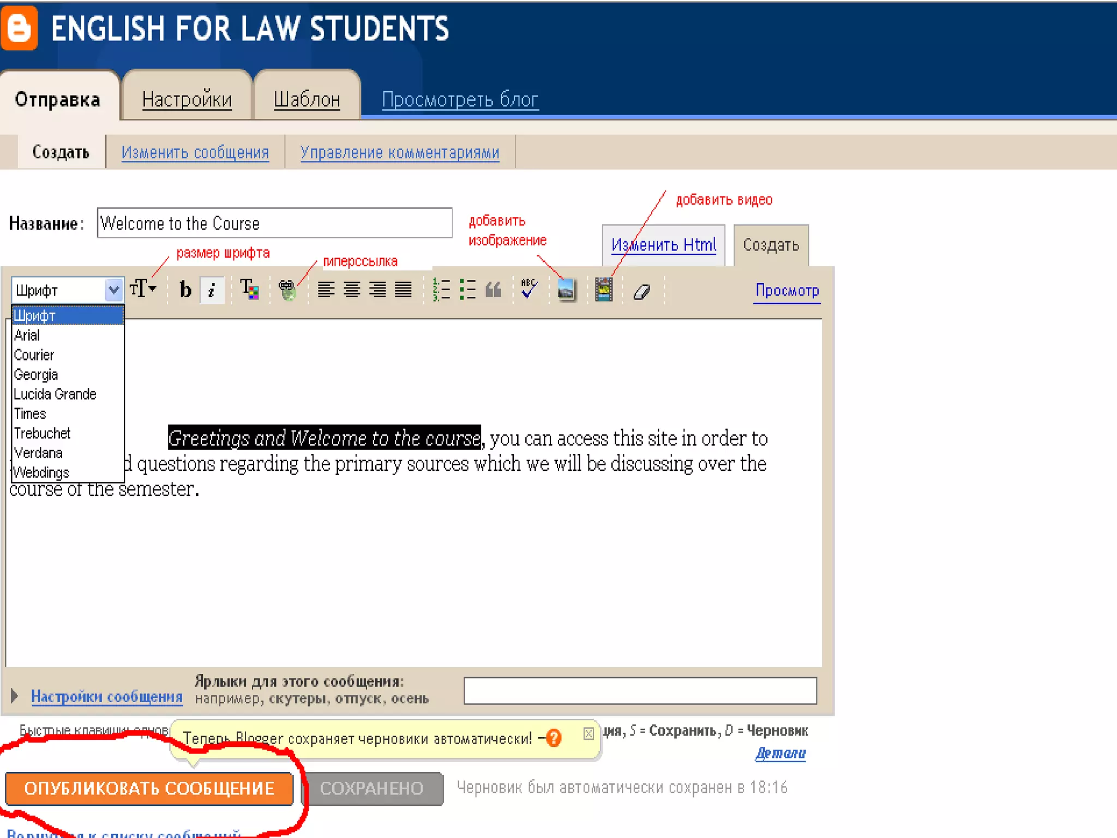
Task: Toggle italic text formatting
Action: tap(212, 290)
